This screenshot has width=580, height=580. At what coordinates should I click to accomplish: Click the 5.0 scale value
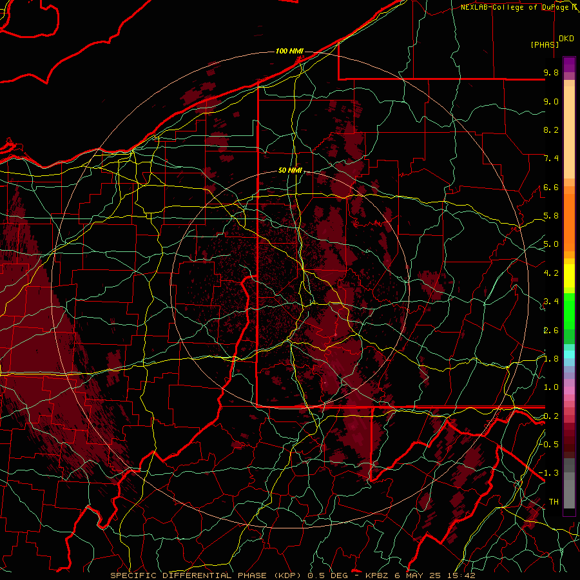551,244
